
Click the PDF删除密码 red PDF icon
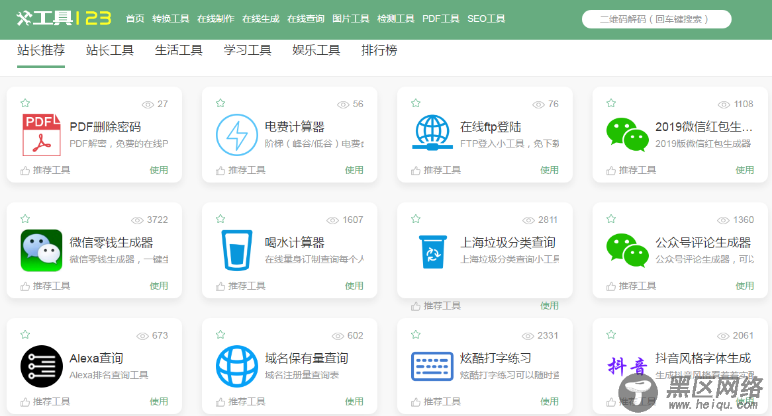(x=42, y=135)
